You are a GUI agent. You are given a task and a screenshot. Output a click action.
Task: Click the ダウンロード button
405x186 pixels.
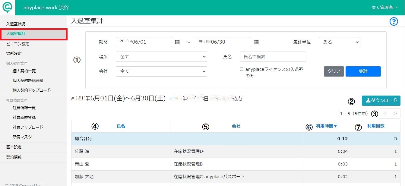381,100
